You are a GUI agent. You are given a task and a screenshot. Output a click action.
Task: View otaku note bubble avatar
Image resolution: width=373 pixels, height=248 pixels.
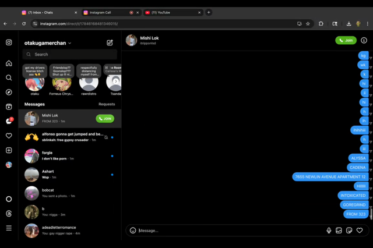pos(35,83)
